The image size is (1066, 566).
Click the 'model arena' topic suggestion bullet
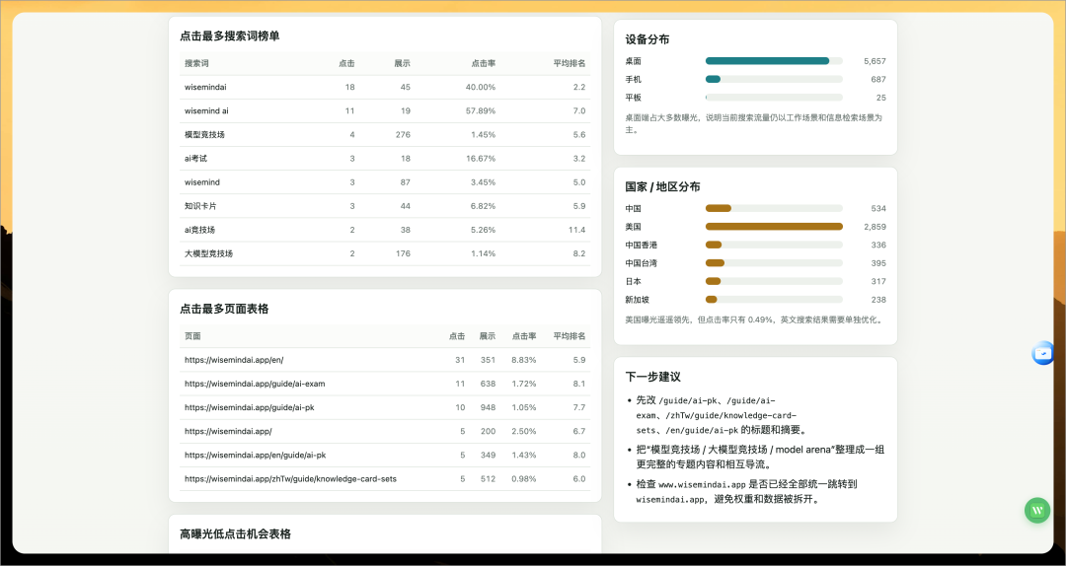tap(759, 457)
